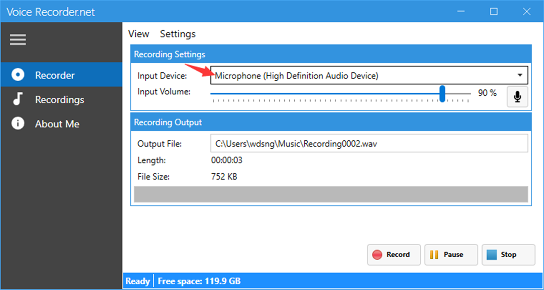The height and width of the screenshot is (290, 544).
Task: Open the Settings menu
Action: (x=177, y=34)
